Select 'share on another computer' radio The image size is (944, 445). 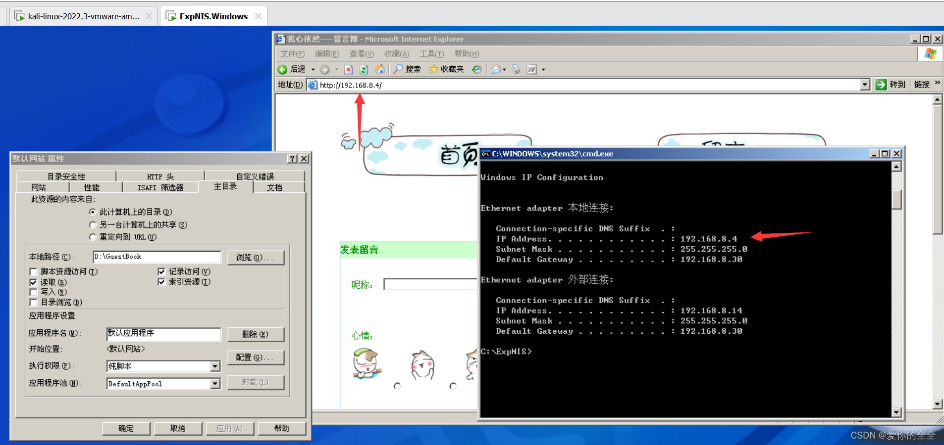click(93, 225)
